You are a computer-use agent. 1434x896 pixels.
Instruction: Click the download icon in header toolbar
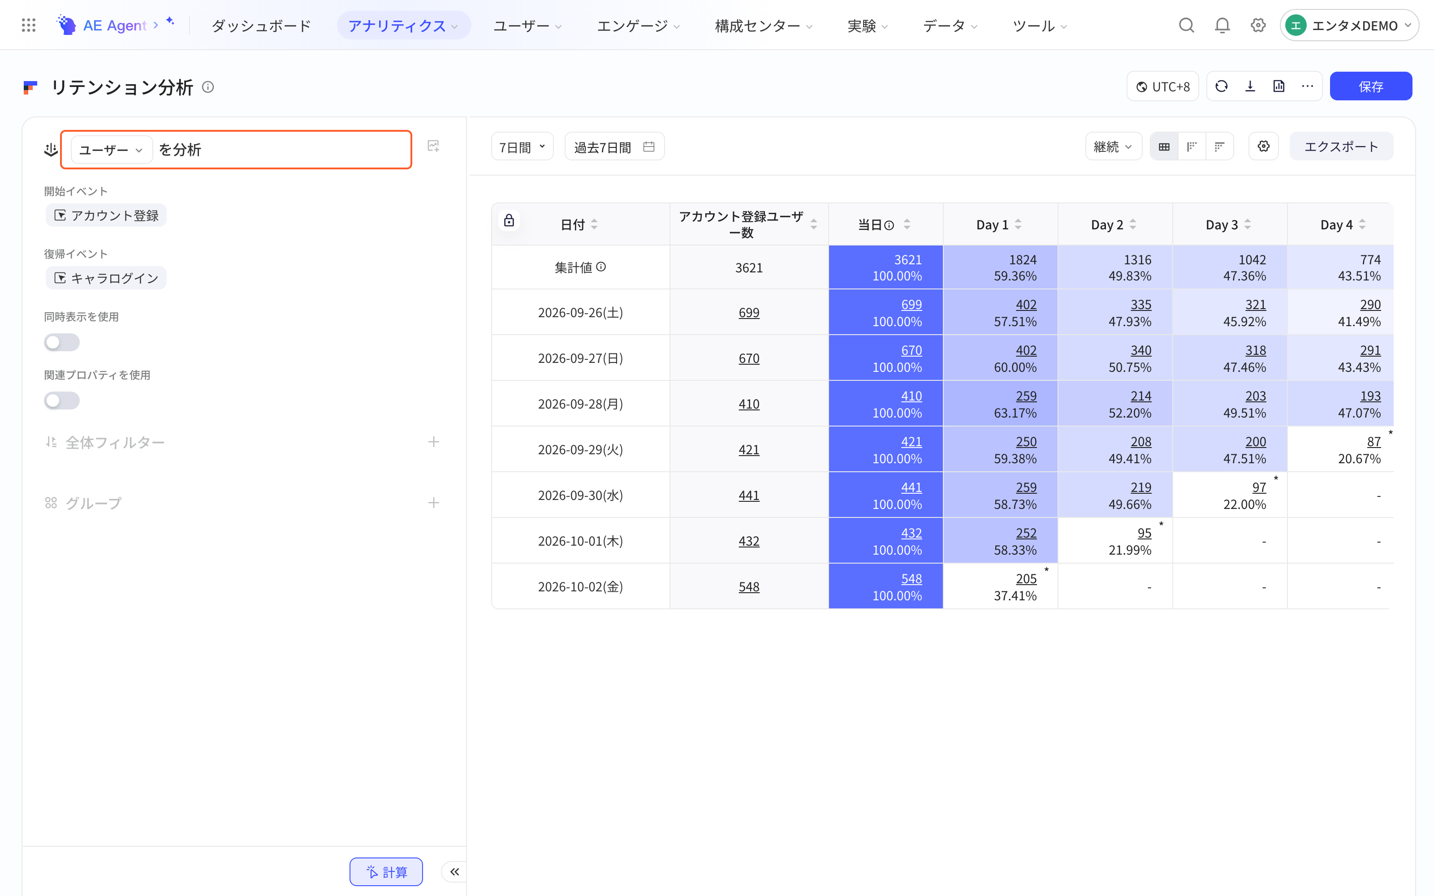pos(1250,86)
